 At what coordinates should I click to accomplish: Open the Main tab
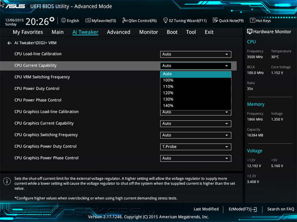pyautogui.click(x=58, y=32)
